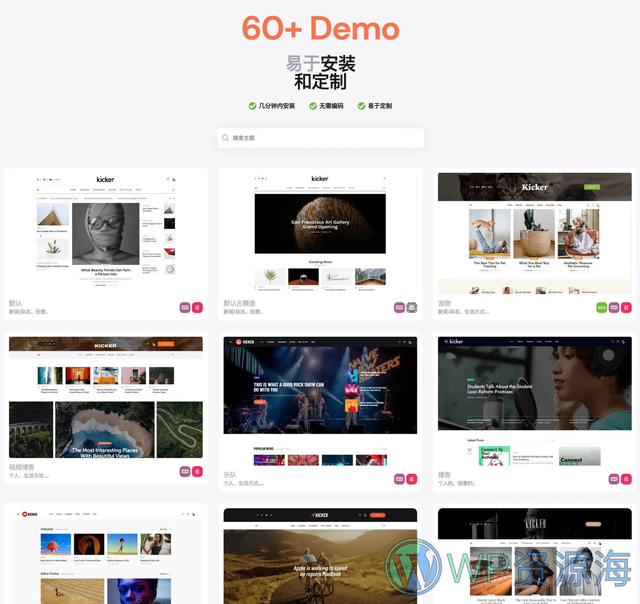
Task: Click Elementor badge on 默认 demo card
Action: click(197, 308)
